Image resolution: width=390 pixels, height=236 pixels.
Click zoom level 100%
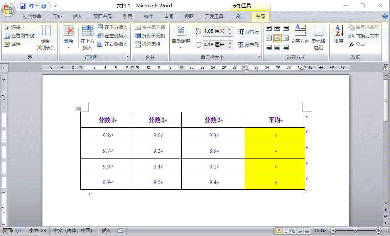320,231
